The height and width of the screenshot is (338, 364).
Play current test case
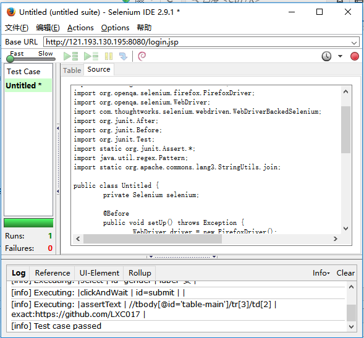pos(91,56)
